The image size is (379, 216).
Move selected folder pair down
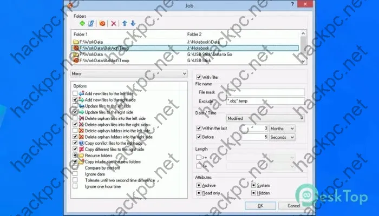133,24
